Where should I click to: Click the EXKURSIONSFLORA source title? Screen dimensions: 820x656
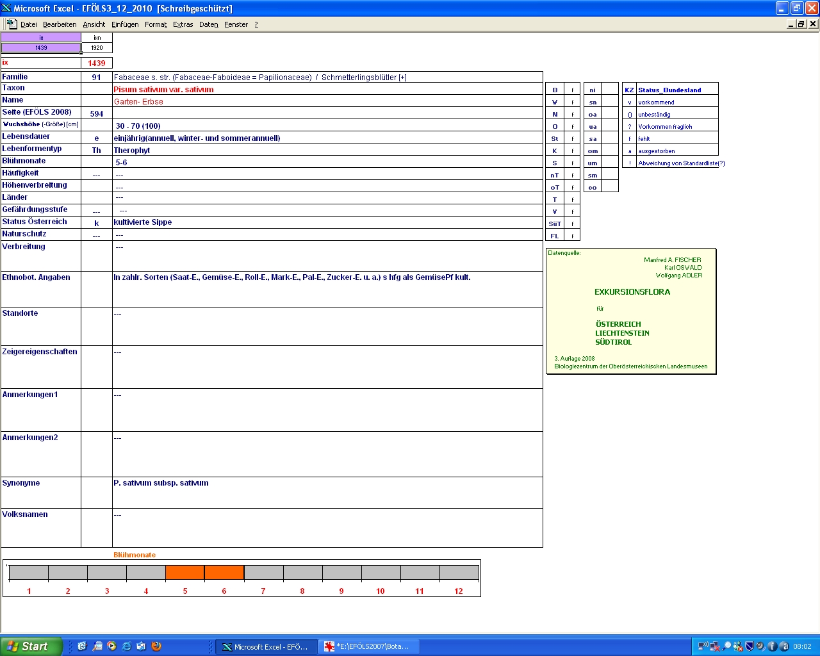pyautogui.click(x=632, y=291)
